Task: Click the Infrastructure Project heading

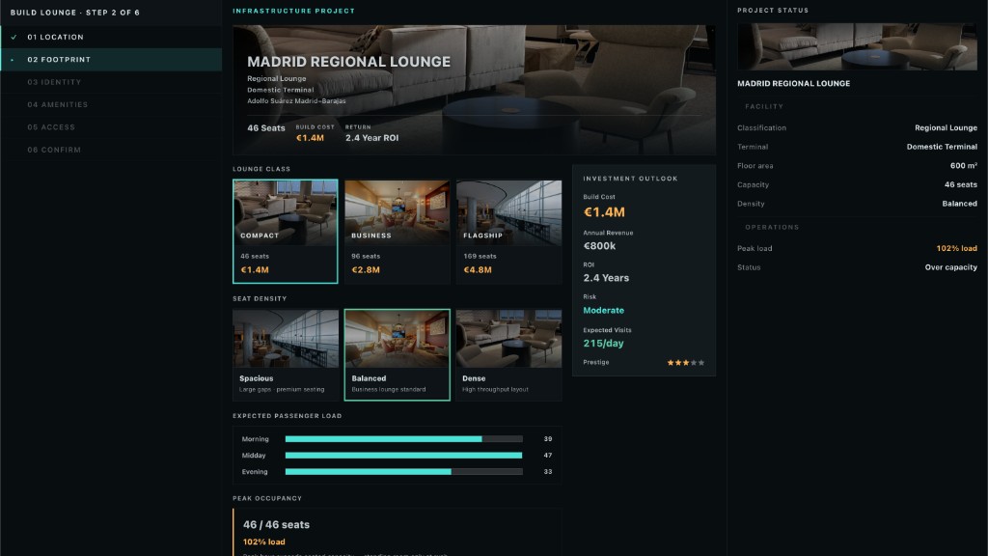Action: click(x=293, y=11)
